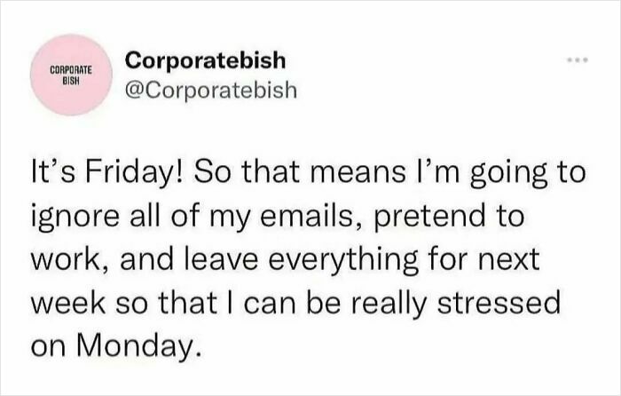621x396 pixels.
Task: Click the @Corporatebish handle
Action: tap(211, 90)
